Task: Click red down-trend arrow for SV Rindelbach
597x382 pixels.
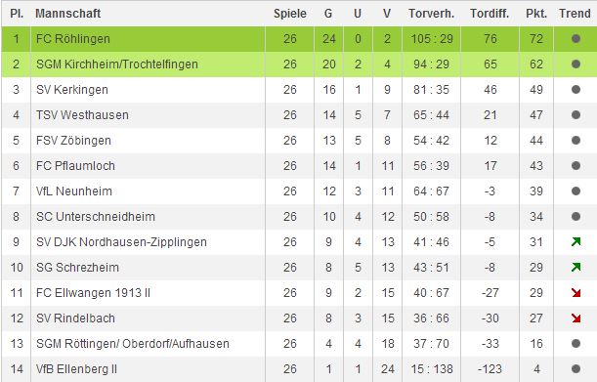Action: (576, 318)
